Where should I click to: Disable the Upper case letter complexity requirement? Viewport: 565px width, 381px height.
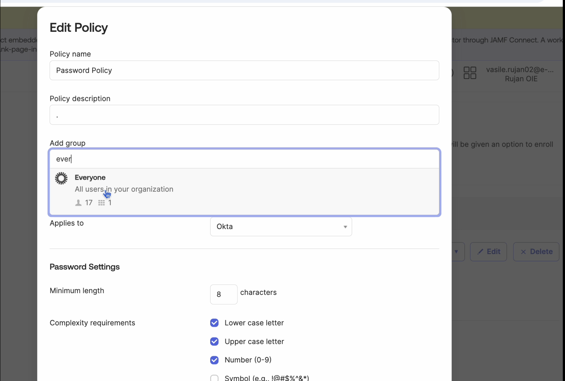(215, 341)
